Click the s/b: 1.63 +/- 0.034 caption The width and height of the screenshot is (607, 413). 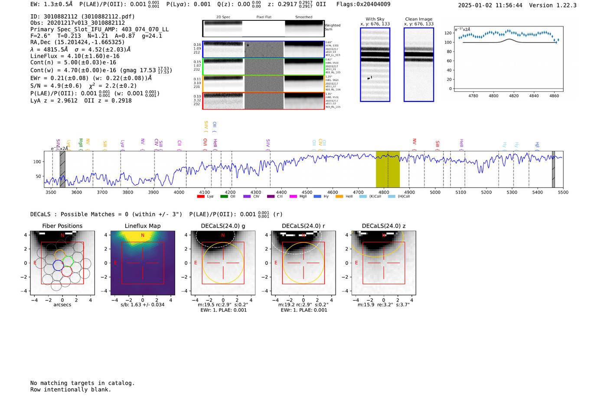point(143,305)
